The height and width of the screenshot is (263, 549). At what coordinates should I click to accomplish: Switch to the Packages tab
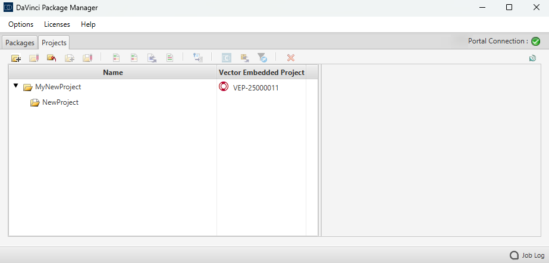pos(20,43)
